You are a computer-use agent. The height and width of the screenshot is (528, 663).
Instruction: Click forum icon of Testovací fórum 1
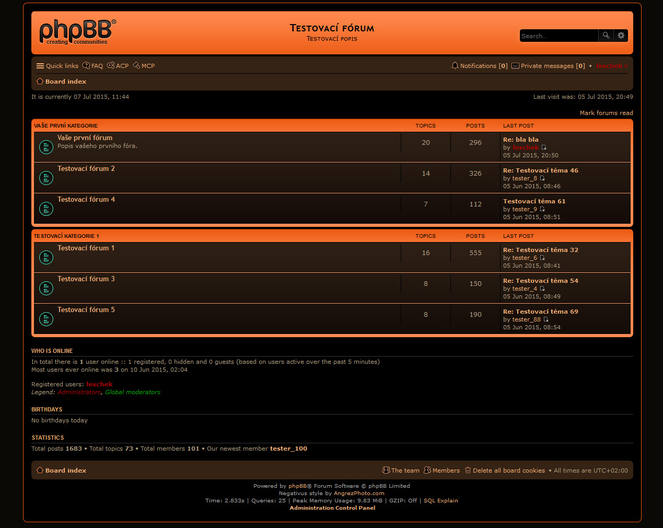click(46, 258)
